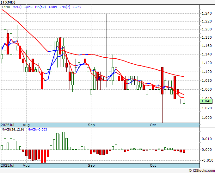Click the Aug label on MACD axis

point(26,165)
